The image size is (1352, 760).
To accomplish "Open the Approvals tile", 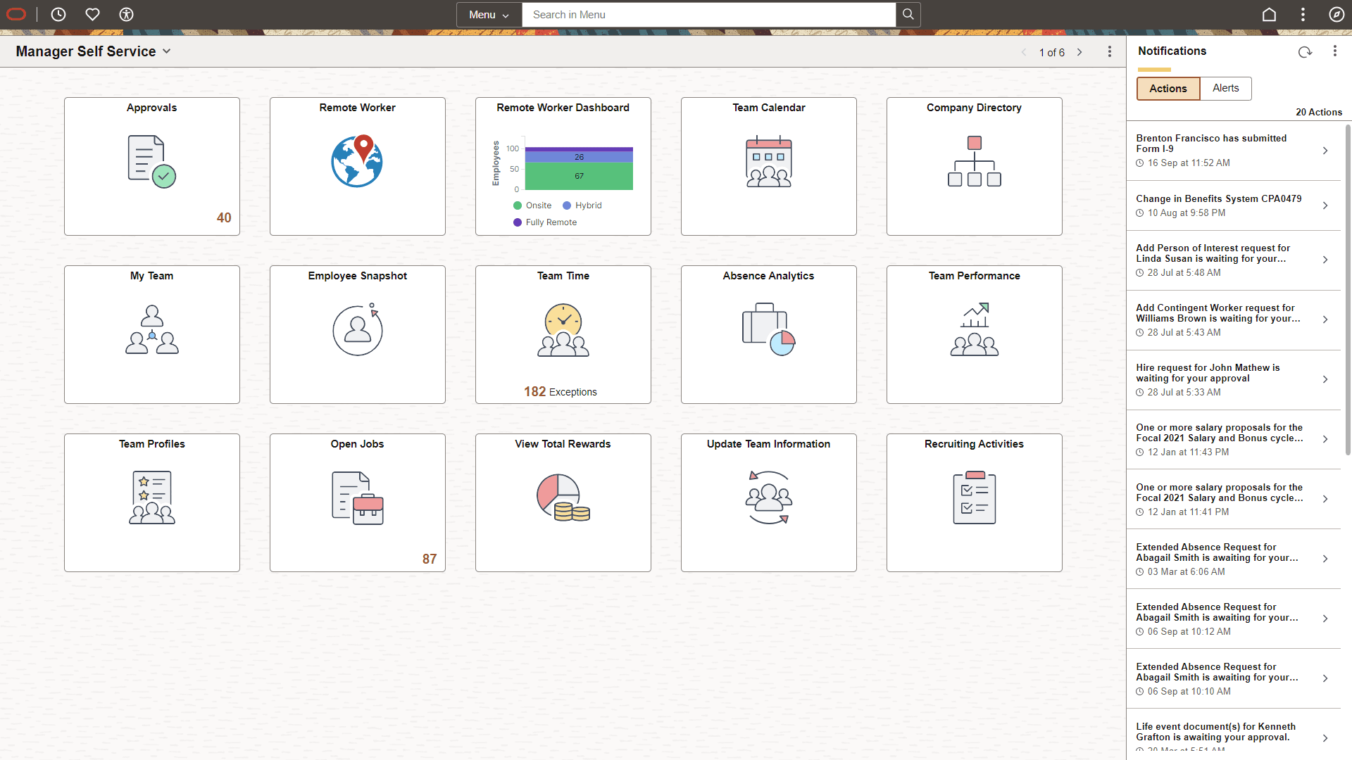I will [x=151, y=166].
